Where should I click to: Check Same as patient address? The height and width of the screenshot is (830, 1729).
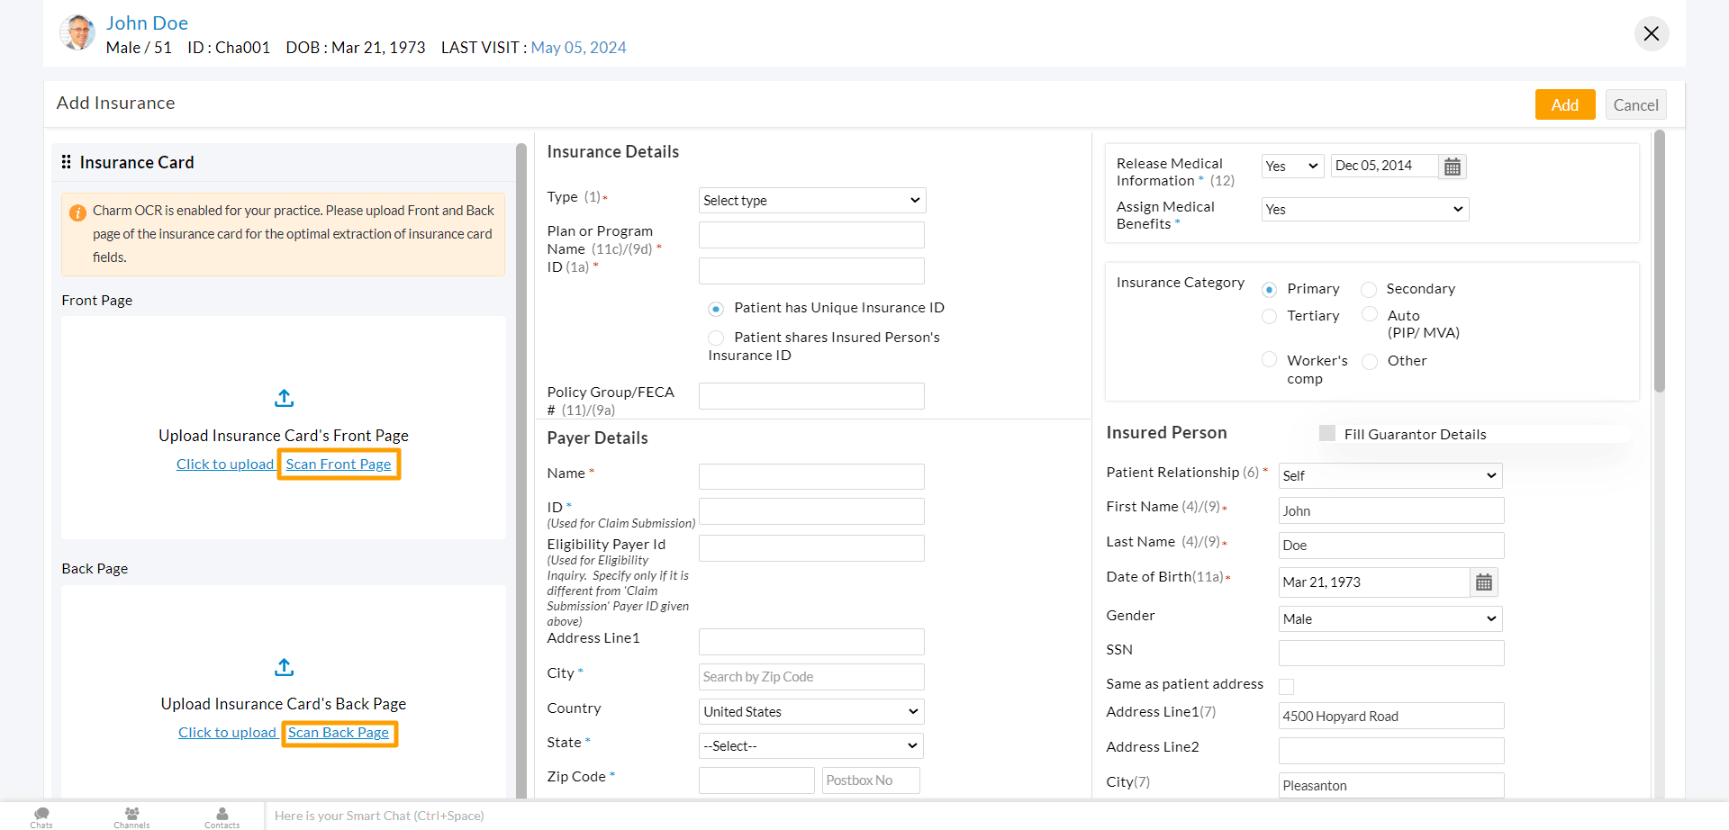tap(1286, 686)
